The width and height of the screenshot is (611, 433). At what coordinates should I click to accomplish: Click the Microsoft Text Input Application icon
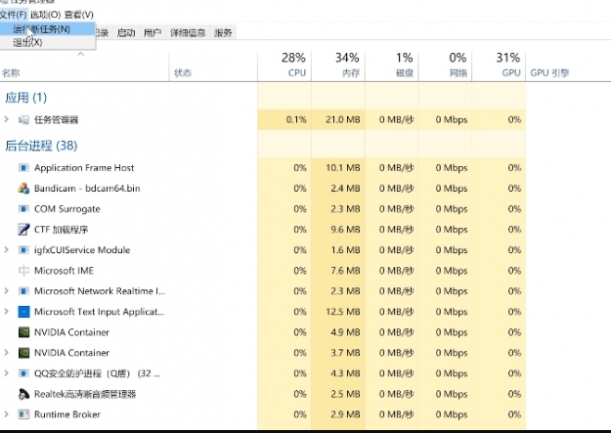24,312
